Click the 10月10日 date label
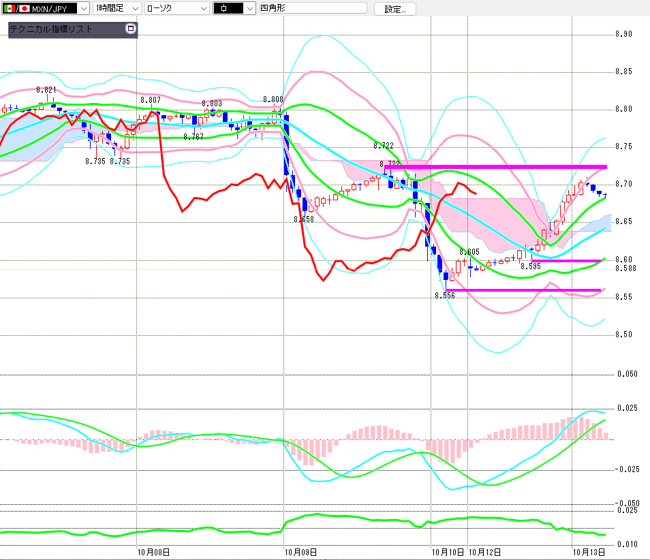 point(448,552)
